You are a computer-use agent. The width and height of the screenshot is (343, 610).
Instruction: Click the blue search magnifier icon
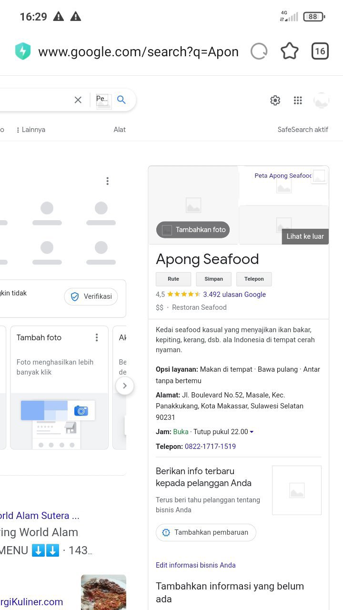click(121, 100)
